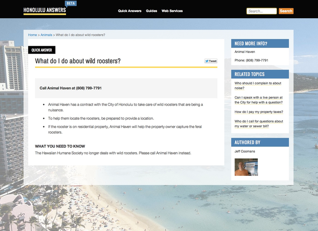The image size is (318, 231).
Task: Click the bullet about residential property roosters
Action: click(x=125, y=129)
